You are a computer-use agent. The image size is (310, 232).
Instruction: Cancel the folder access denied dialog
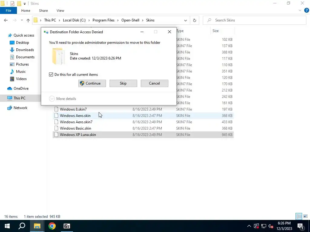point(154,83)
